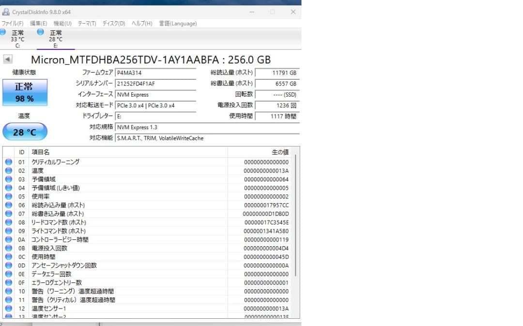This screenshot has width=523, height=326.
Task: Select the raw value 0000001341A580
Action: coord(266,231)
